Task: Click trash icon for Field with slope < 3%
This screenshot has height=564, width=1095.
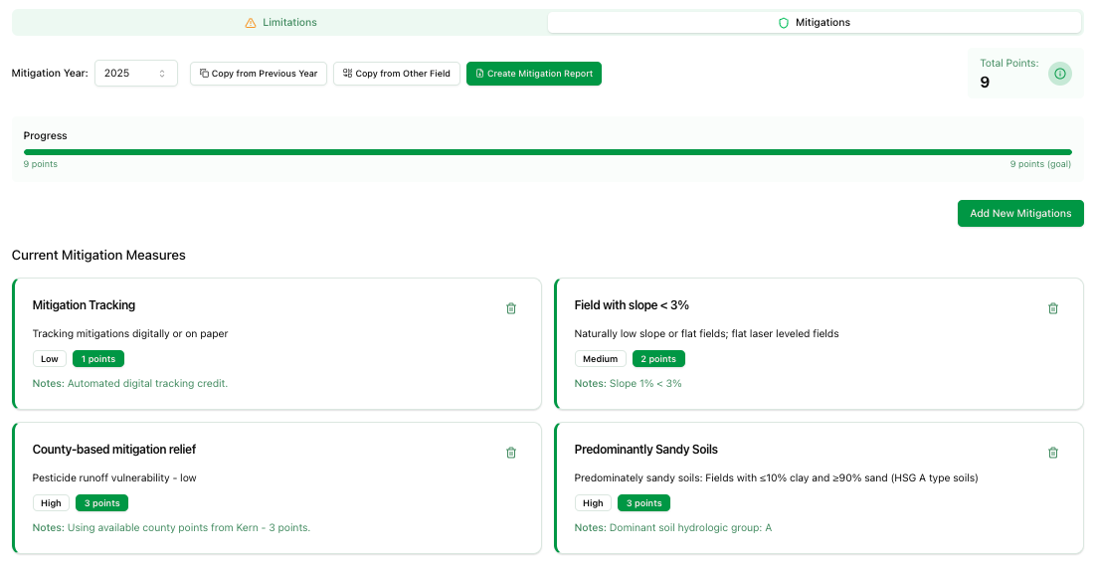Action: click(1053, 308)
